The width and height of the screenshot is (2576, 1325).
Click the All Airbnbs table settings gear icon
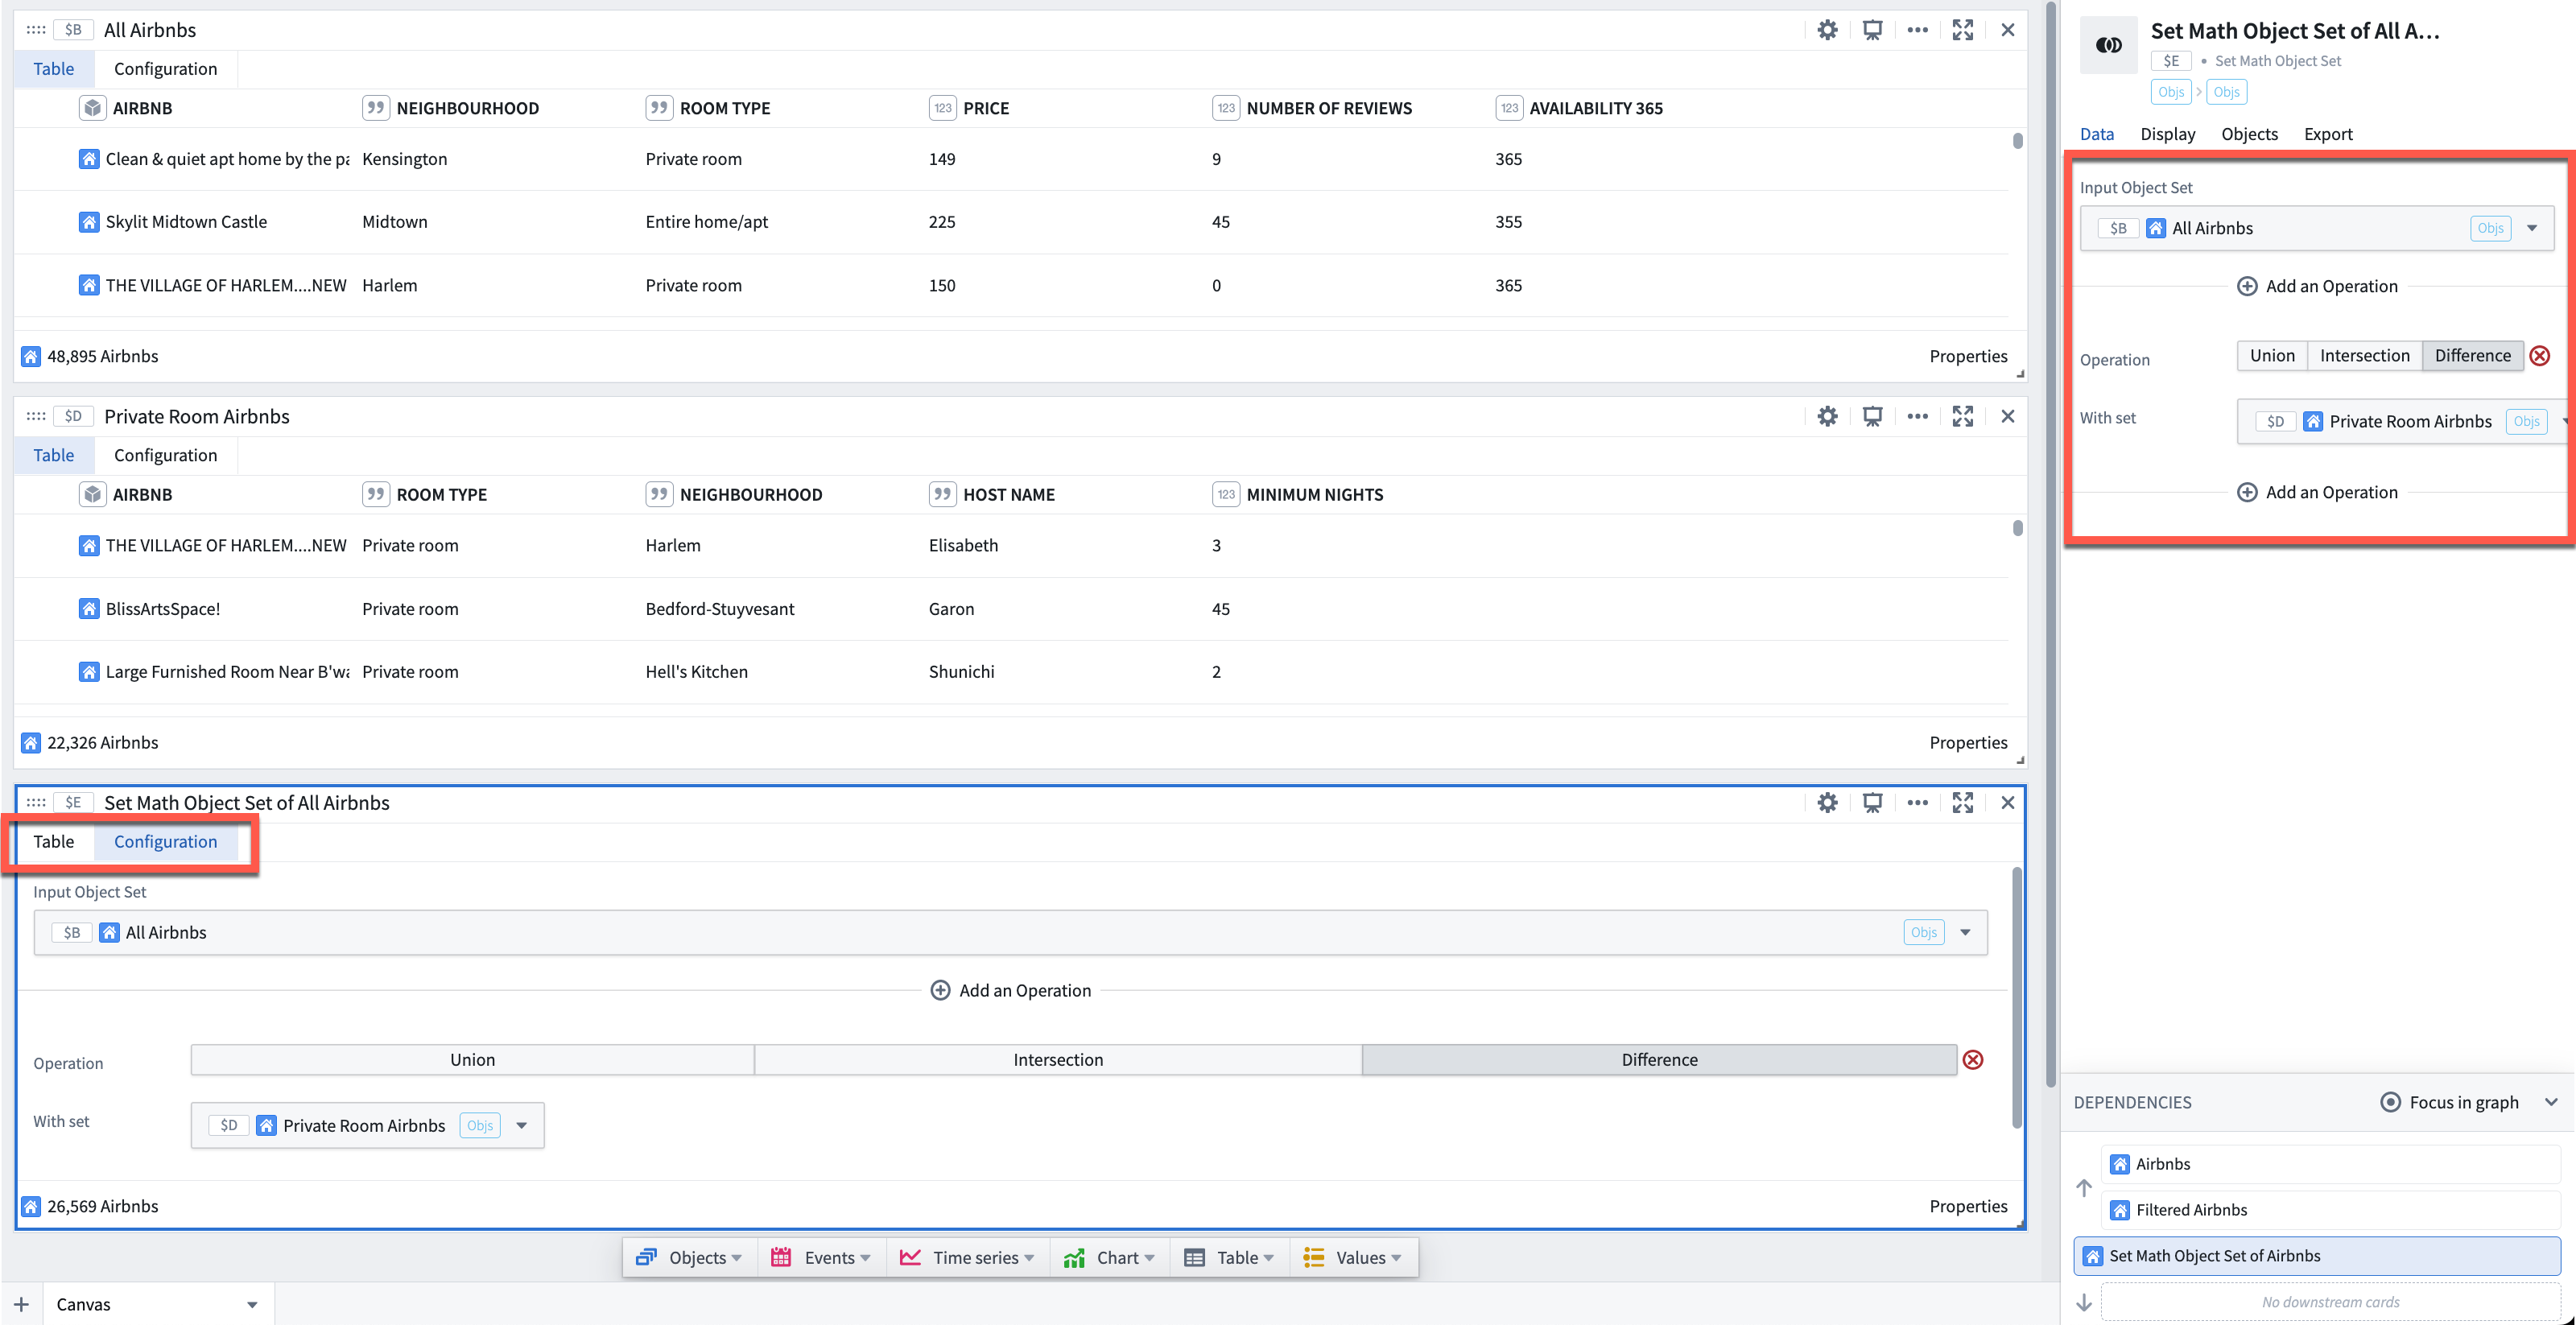1826,29
